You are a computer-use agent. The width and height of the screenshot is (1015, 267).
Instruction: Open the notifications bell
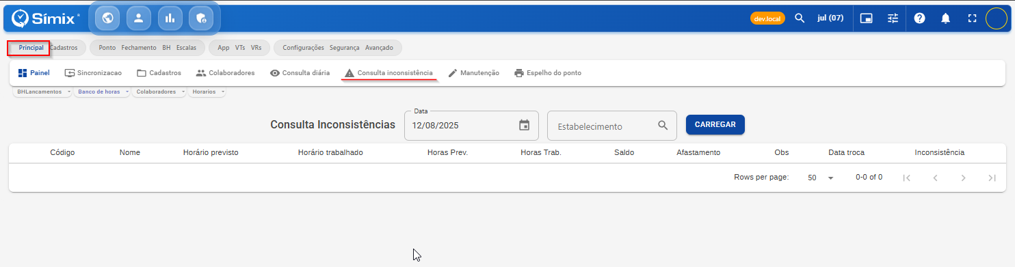[946, 18]
